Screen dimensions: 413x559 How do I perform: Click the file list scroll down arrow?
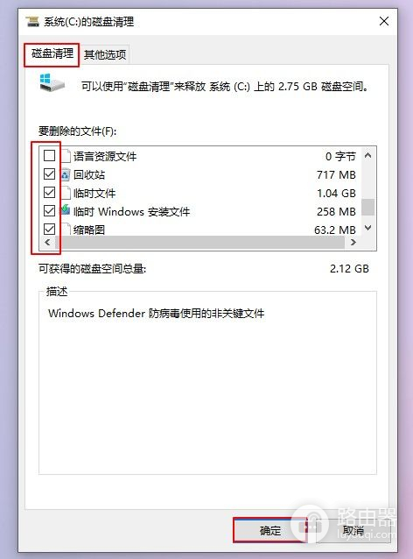[x=368, y=228]
